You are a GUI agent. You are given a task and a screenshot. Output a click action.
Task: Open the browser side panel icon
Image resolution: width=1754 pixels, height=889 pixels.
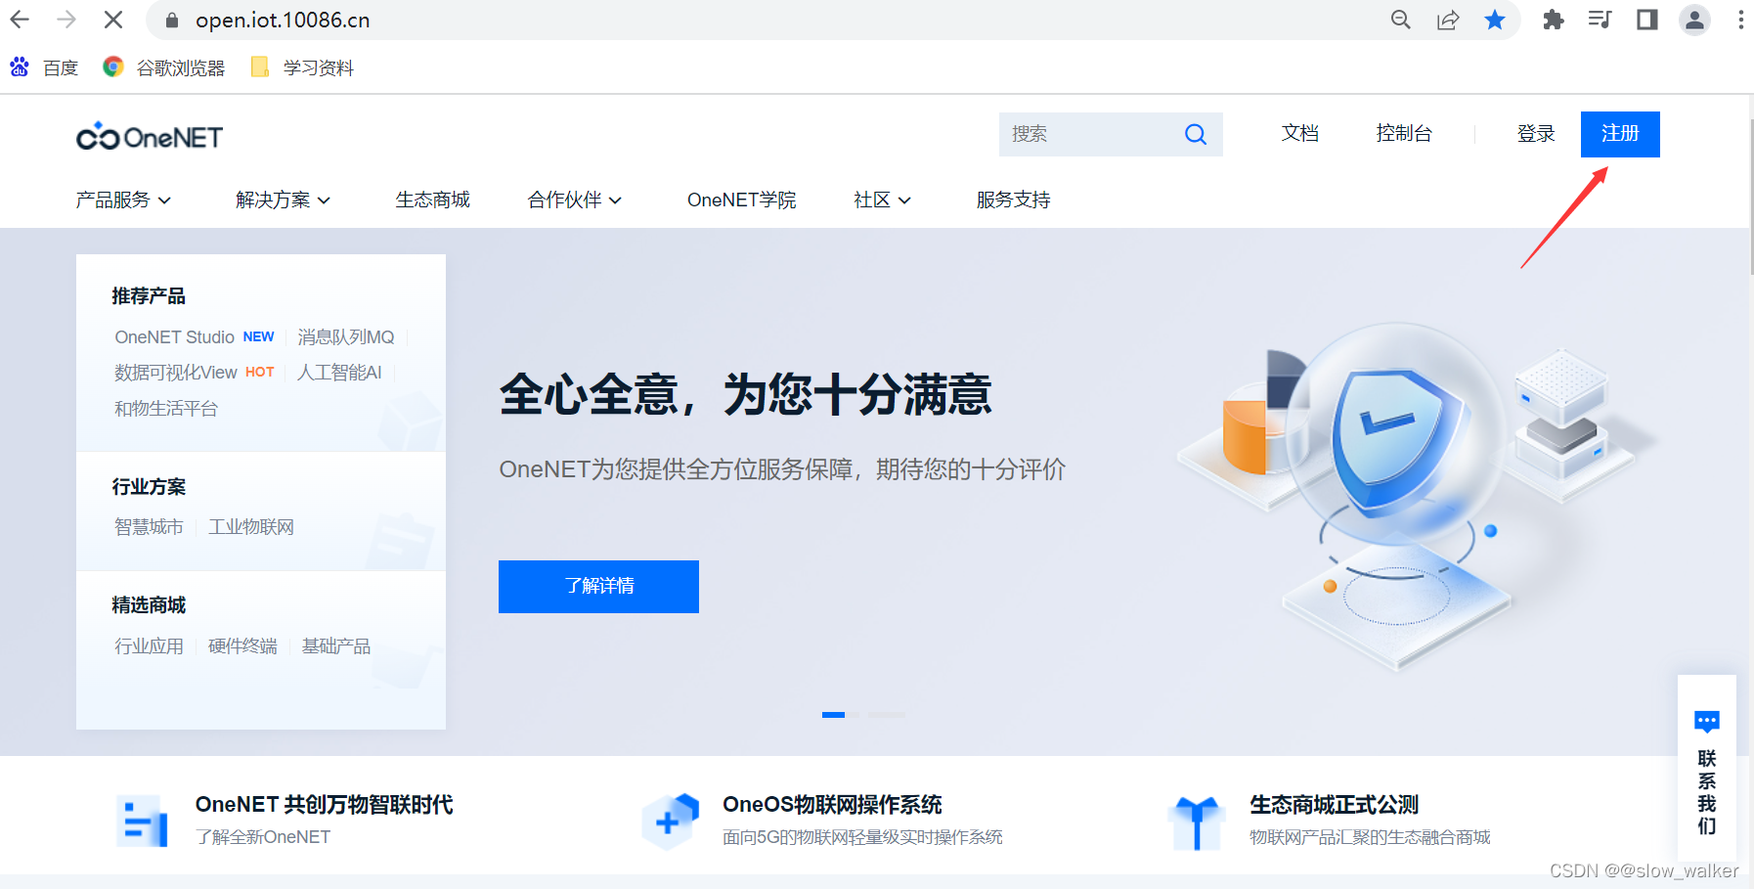point(1646,20)
